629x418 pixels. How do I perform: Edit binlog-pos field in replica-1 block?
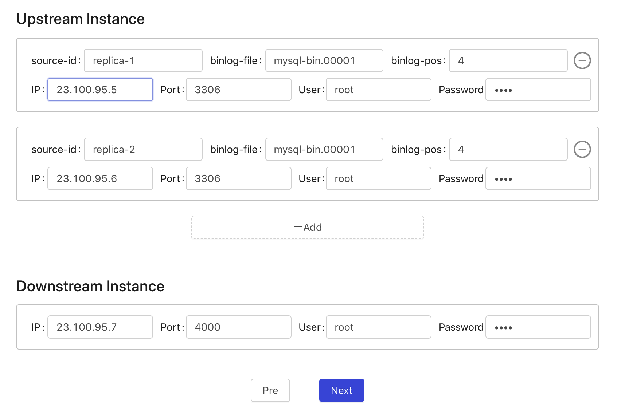click(x=508, y=60)
